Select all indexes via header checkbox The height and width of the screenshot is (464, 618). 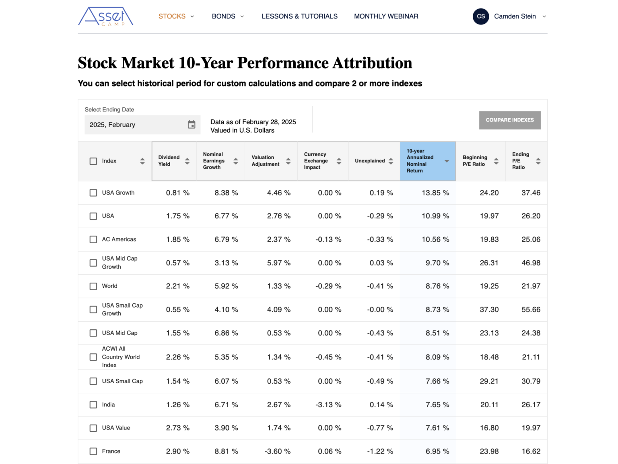pos(93,161)
